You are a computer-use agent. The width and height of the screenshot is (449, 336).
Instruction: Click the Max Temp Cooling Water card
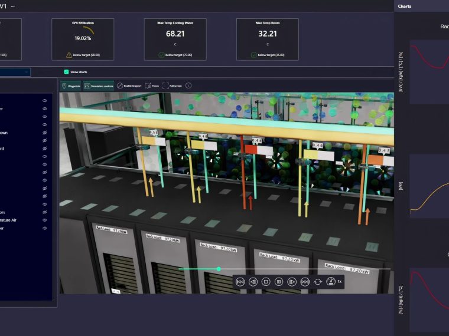click(x=175, y=39)
